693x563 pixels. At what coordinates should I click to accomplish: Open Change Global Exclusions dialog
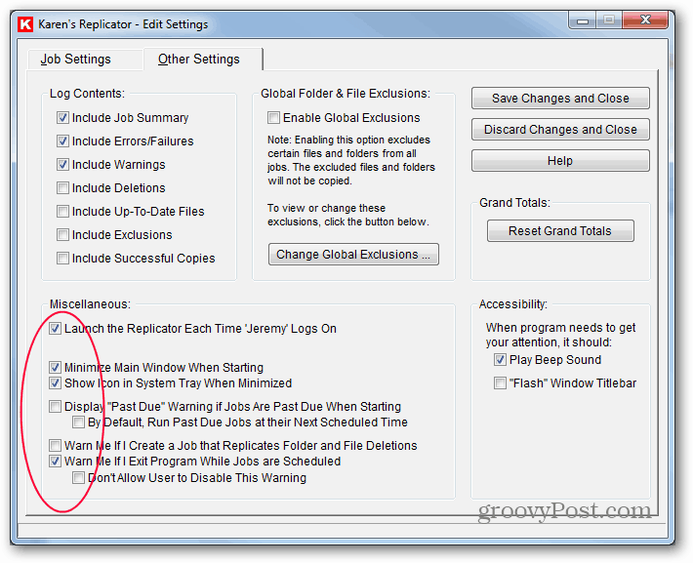point(353,254)
